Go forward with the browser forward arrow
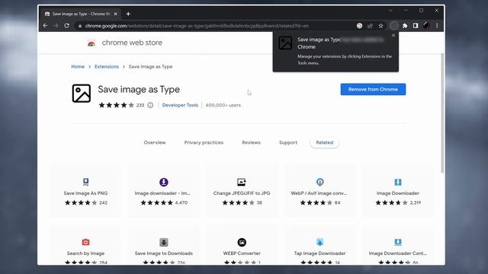 coord(56,26)
